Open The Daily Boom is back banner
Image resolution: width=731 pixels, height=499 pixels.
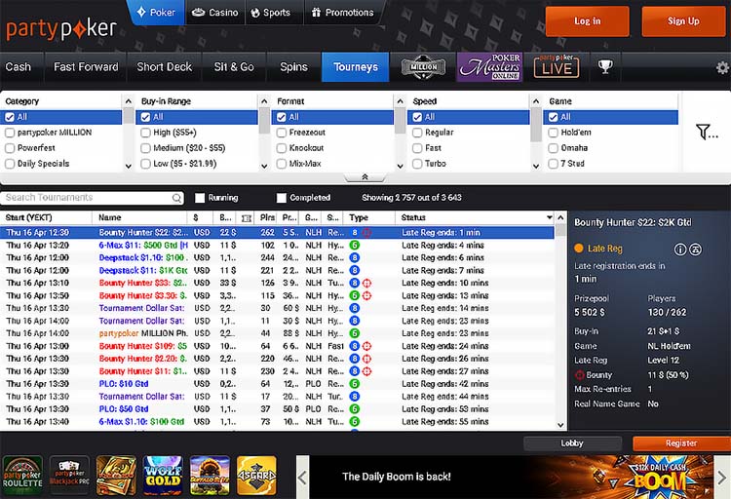click(512, 478)
